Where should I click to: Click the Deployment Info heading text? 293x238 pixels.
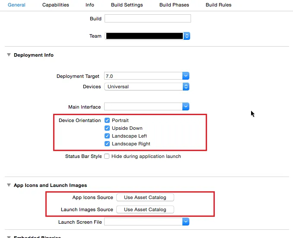pyautogui.click(x=34, y=55)
